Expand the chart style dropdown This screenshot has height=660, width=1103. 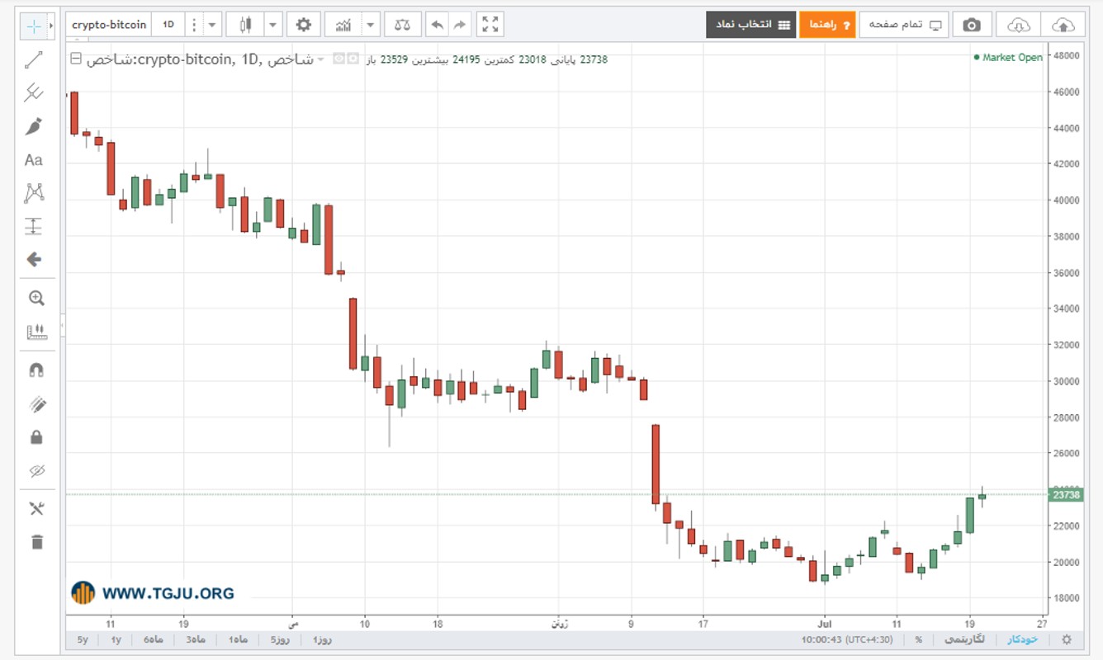click(273, 25)
